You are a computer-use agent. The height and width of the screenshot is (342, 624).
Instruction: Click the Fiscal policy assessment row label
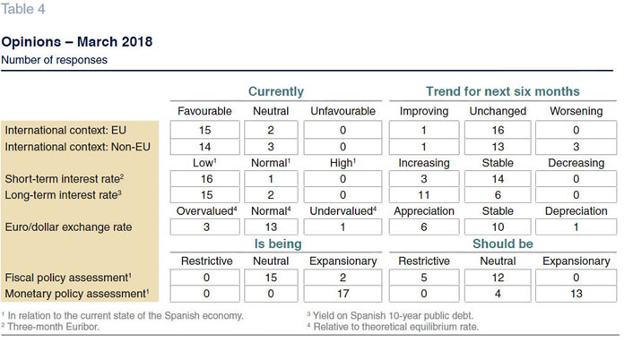(68, 278)
